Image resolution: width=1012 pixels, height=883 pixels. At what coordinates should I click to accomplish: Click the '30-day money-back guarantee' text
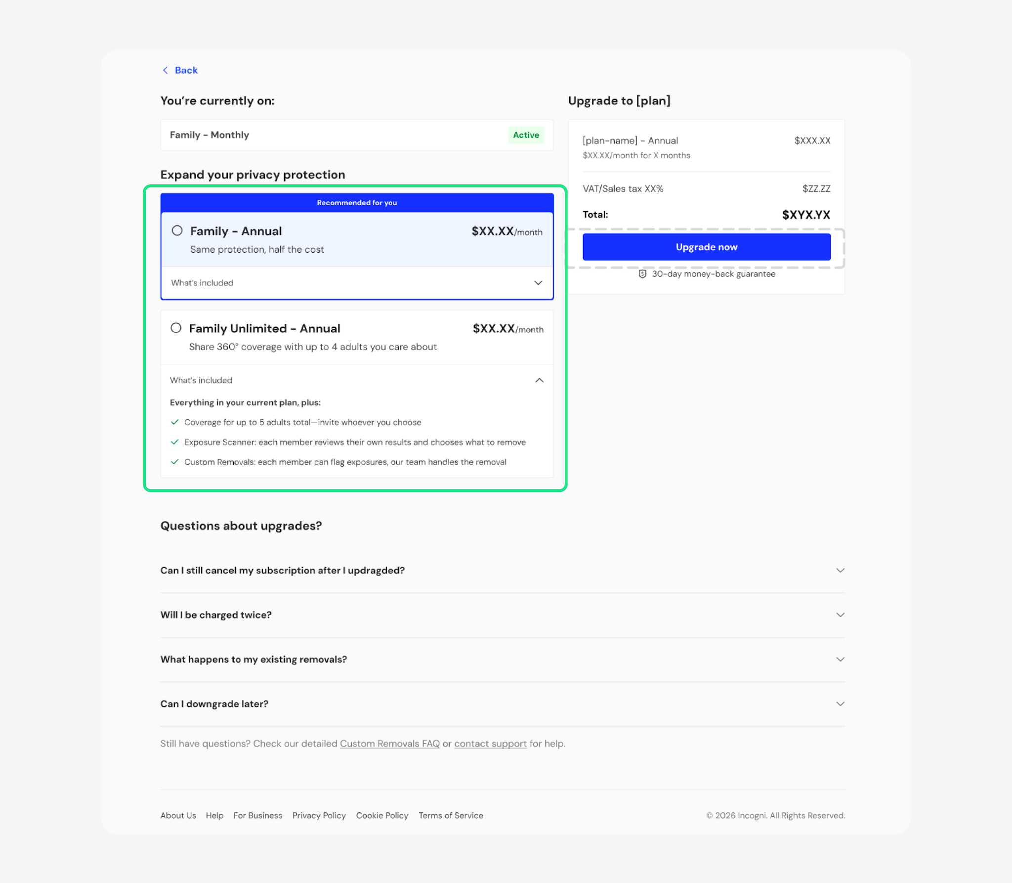coord(714,274)
